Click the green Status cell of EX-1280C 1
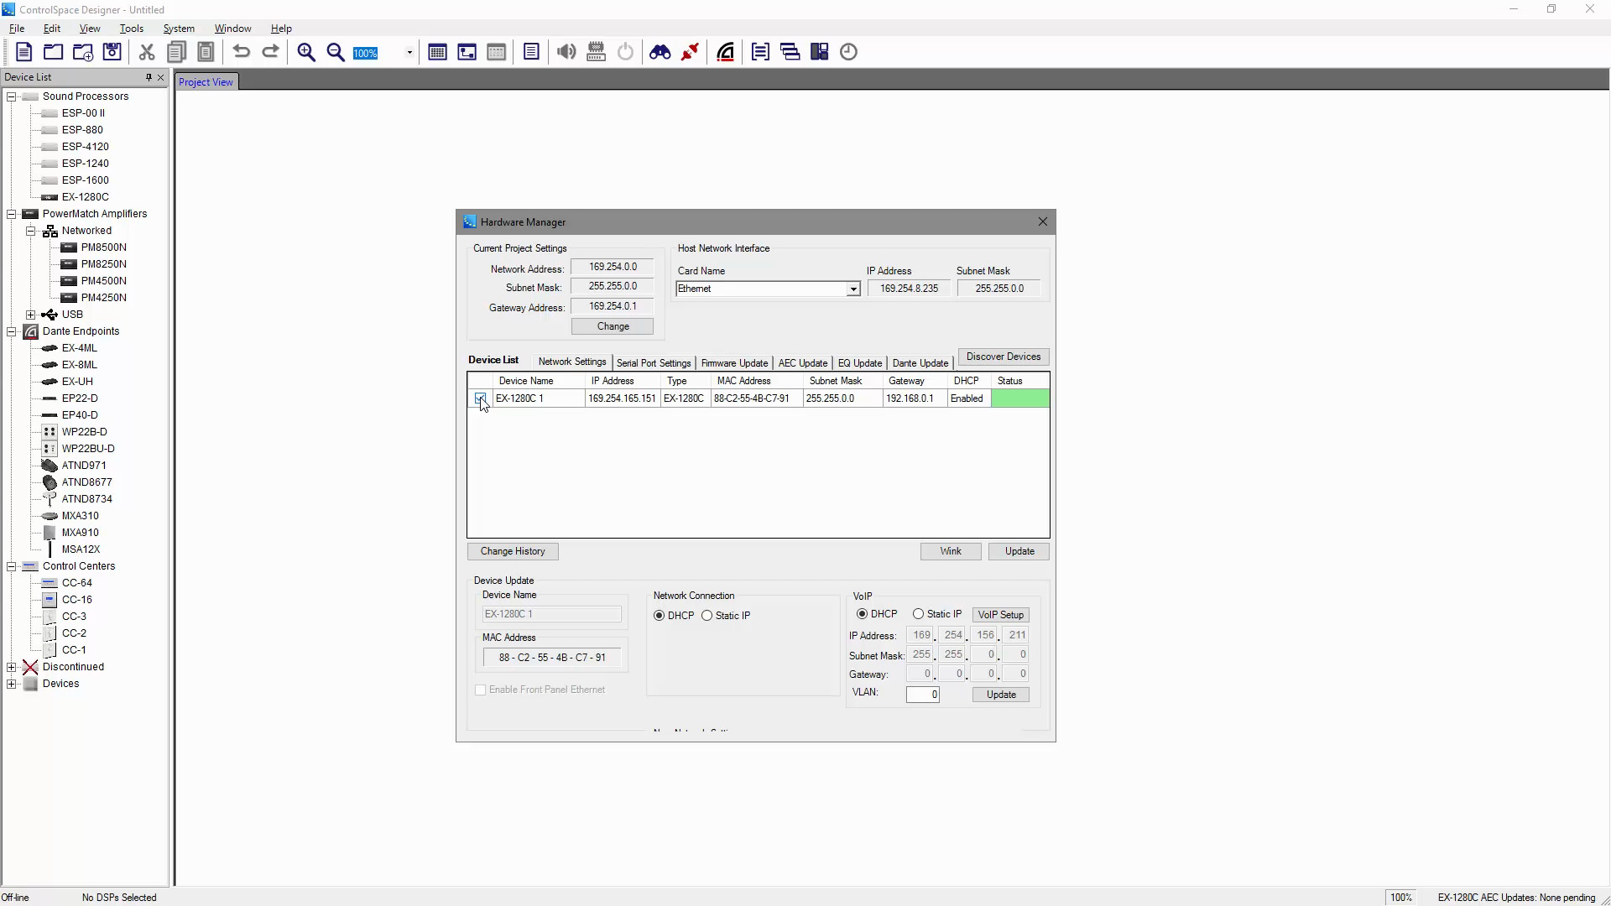1611x906 pixels. pyautogui.click(x=1020, y=398)
